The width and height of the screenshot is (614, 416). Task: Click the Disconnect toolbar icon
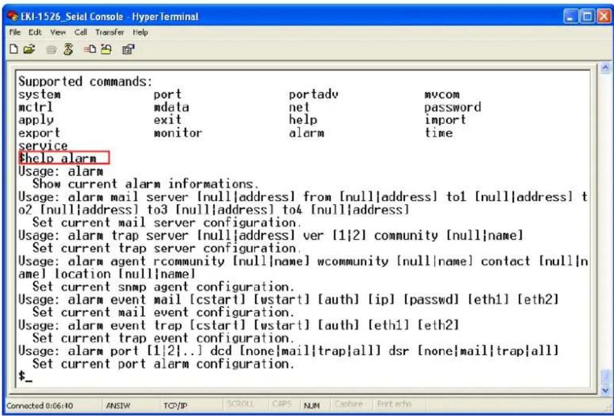pos(67,50)
